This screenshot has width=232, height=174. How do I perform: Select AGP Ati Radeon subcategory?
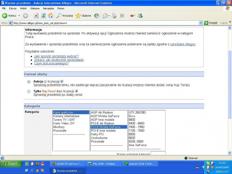[109, 112]
